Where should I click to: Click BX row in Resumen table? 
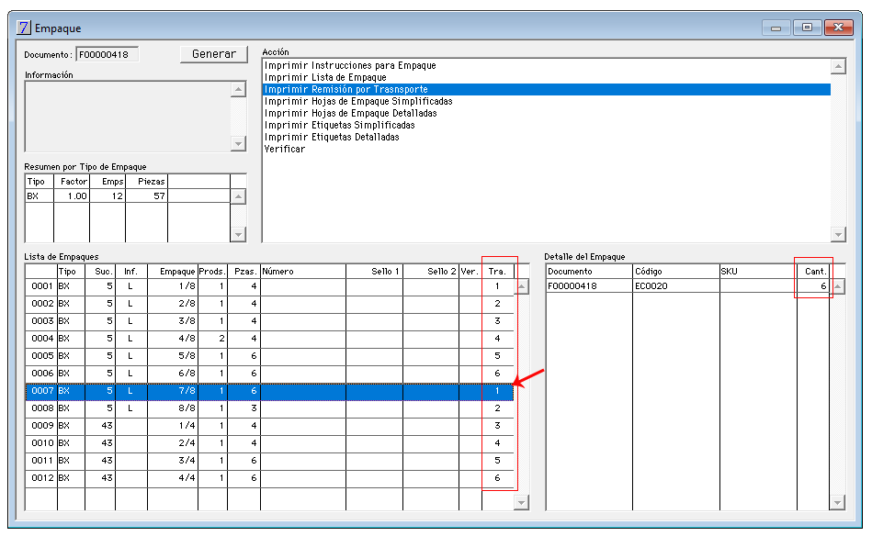coord(128,196)
